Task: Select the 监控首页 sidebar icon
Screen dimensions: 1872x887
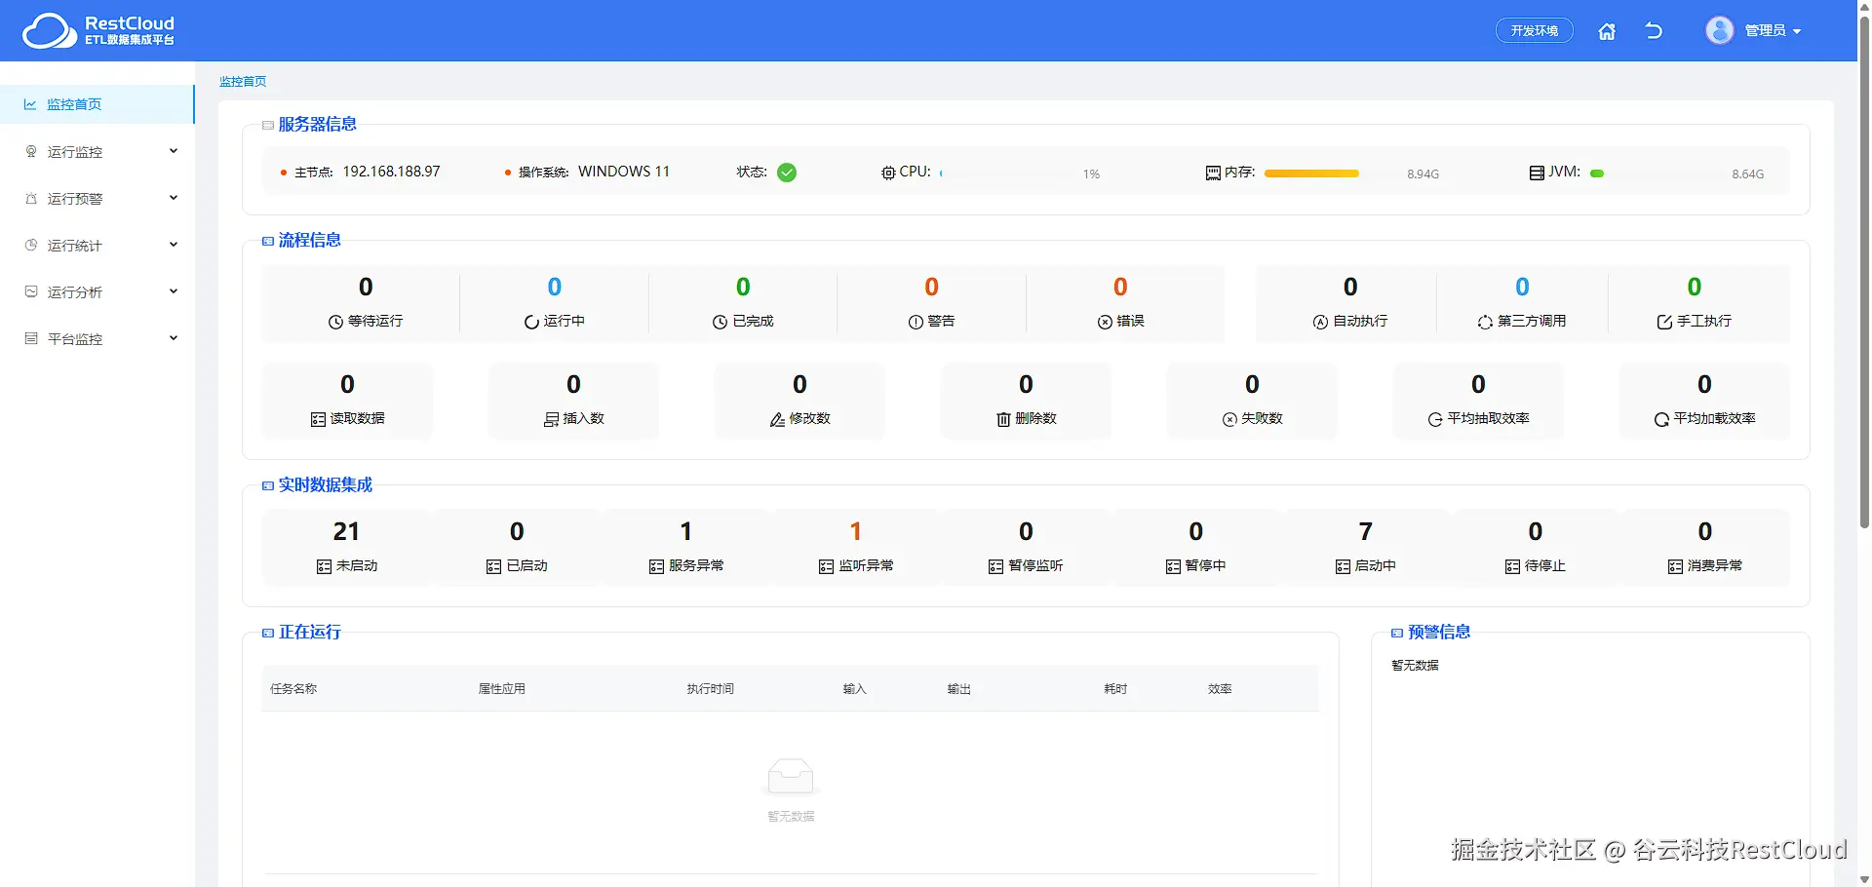Action: [32, 104]
